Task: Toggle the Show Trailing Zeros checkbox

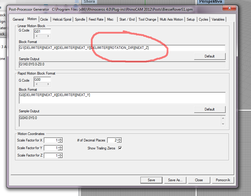Action: pyautogui.click(x=120, y=148)
